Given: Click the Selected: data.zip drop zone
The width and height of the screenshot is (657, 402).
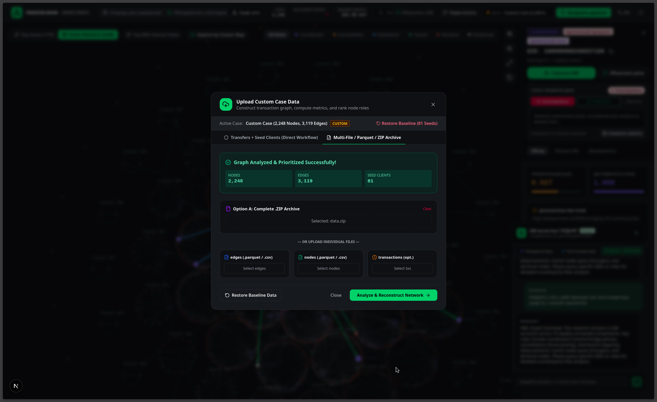Looking at the screenshot, I should coord(328,221).
